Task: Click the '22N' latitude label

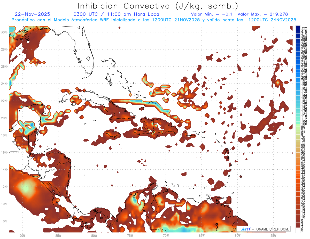Action: [4, 101]
